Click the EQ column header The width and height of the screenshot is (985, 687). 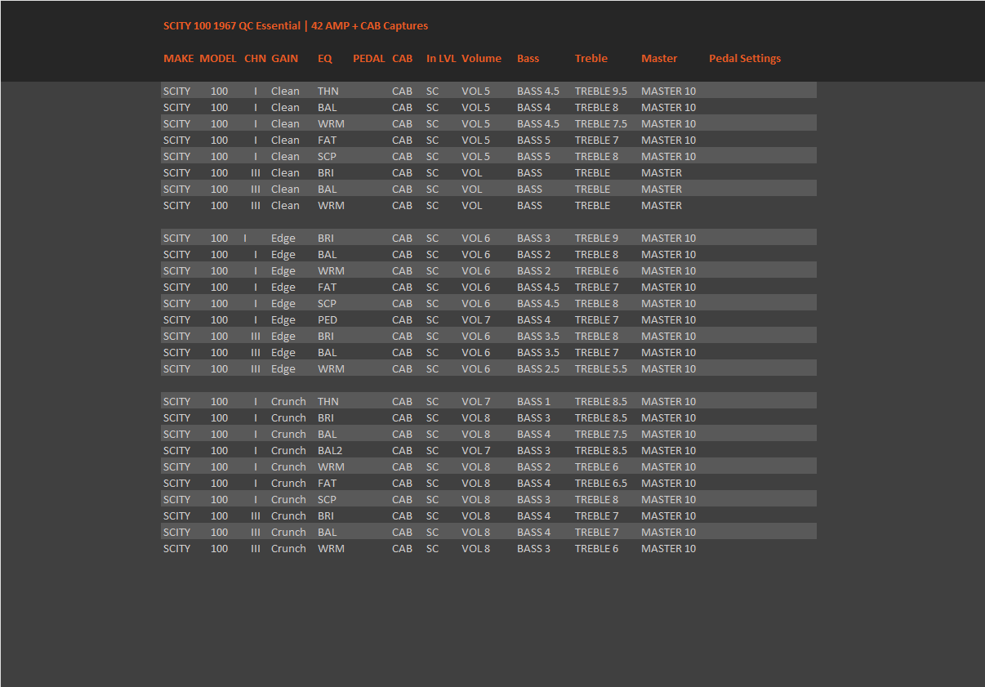tap(325, 58)
